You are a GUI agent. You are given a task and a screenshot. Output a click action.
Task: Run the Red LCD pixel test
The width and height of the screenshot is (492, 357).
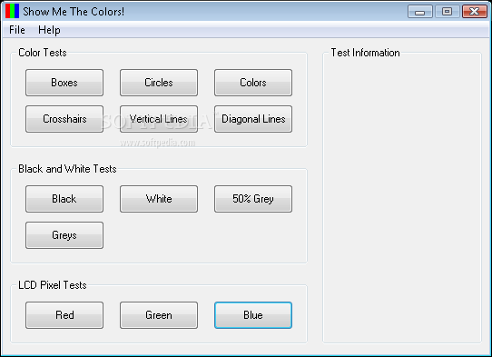(x=64, y=315)
